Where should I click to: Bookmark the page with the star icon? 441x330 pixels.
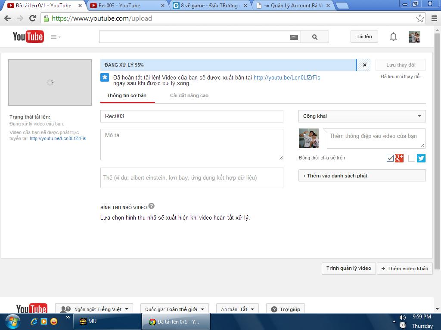tap(420, 18)
